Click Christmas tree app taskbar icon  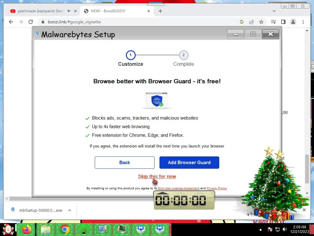[83, 229]
